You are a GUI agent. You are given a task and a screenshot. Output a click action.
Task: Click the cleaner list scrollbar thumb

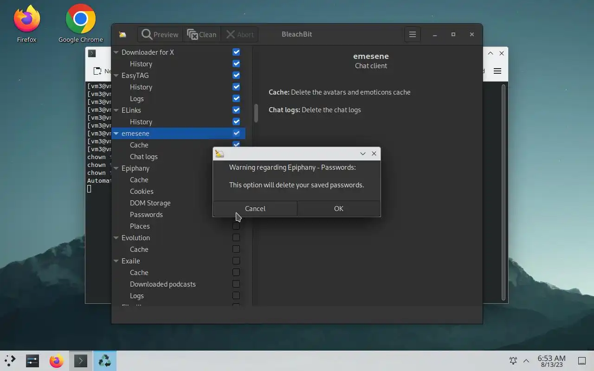tap(255, 113)
